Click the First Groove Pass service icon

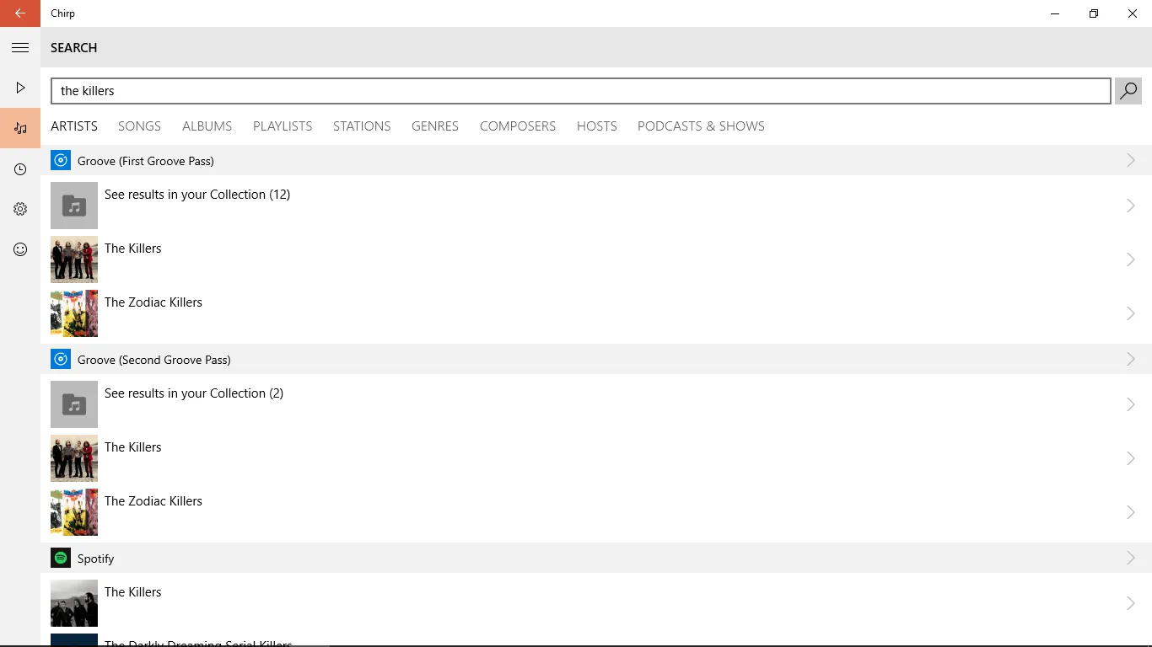click(61, 160)
